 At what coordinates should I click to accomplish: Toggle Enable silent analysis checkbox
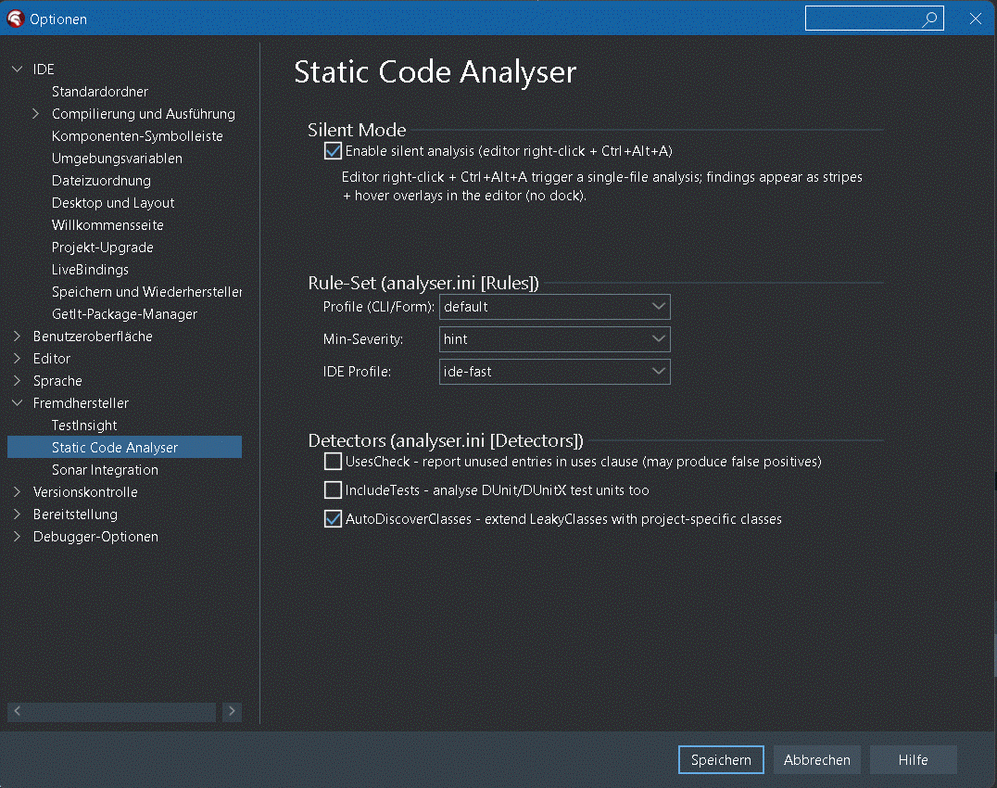[333, 151]
